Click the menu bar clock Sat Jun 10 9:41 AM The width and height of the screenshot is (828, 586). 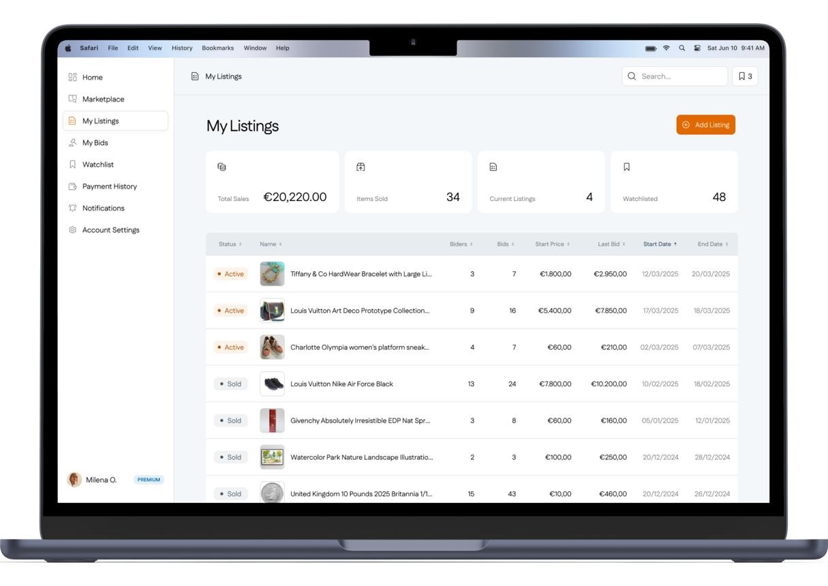click(736, 48)
